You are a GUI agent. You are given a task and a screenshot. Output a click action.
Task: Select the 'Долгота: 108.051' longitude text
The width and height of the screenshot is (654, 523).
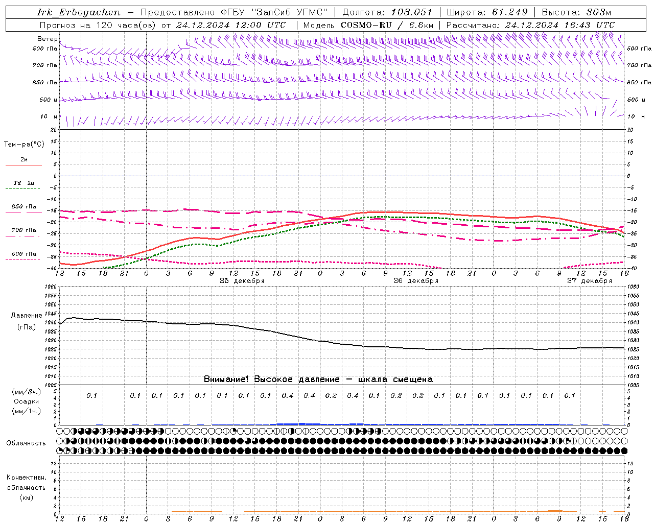click(387, 12)
